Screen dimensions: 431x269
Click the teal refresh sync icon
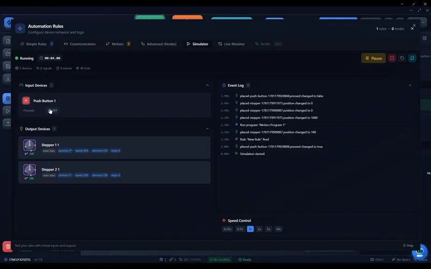(x=412, y=58)
